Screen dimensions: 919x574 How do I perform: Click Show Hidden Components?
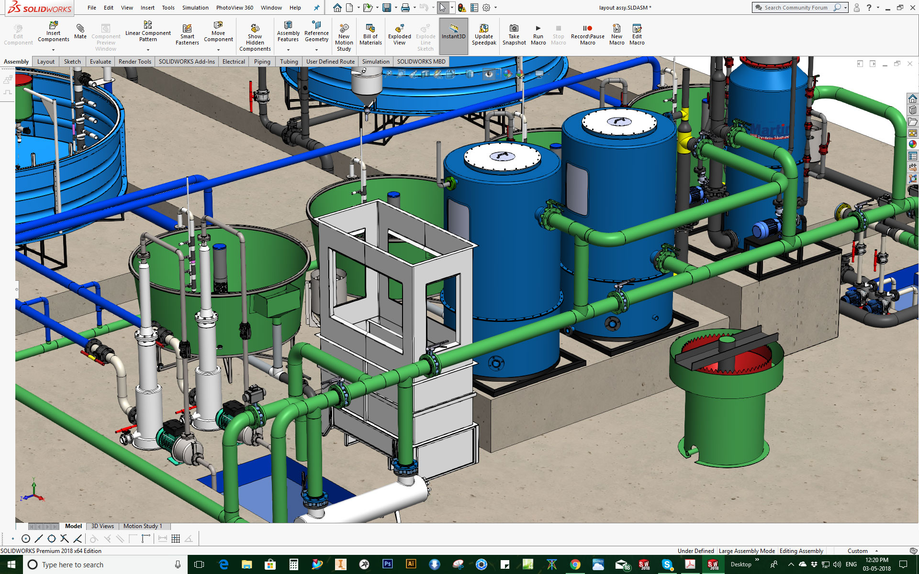point(255,37)
